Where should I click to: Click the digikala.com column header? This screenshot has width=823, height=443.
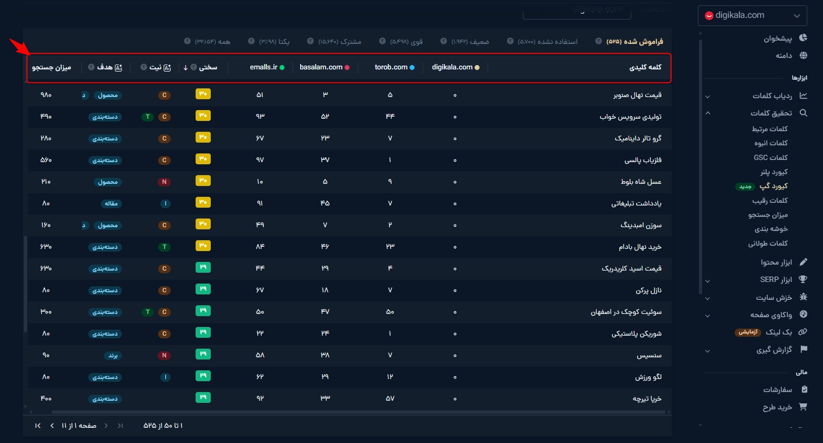pos(456,67)
